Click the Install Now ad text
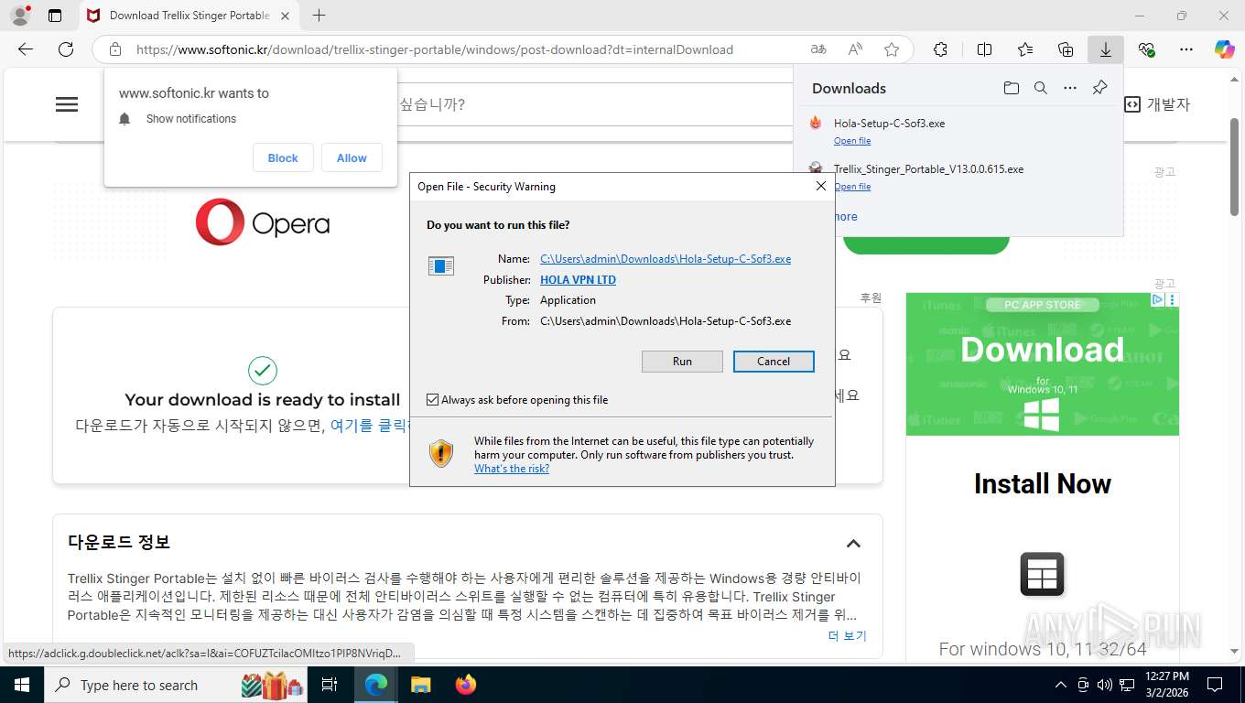The image size is (1245, 703). pyautogui.click(x=1043, y=483)
